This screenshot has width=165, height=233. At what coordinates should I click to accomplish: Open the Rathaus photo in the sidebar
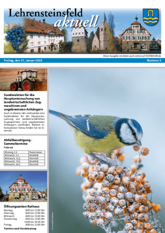24,186
